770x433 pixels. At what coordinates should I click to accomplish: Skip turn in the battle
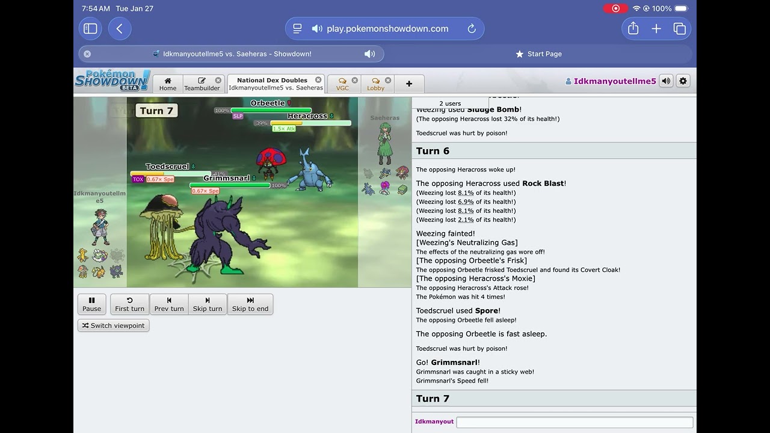click(x=208, y=304)
